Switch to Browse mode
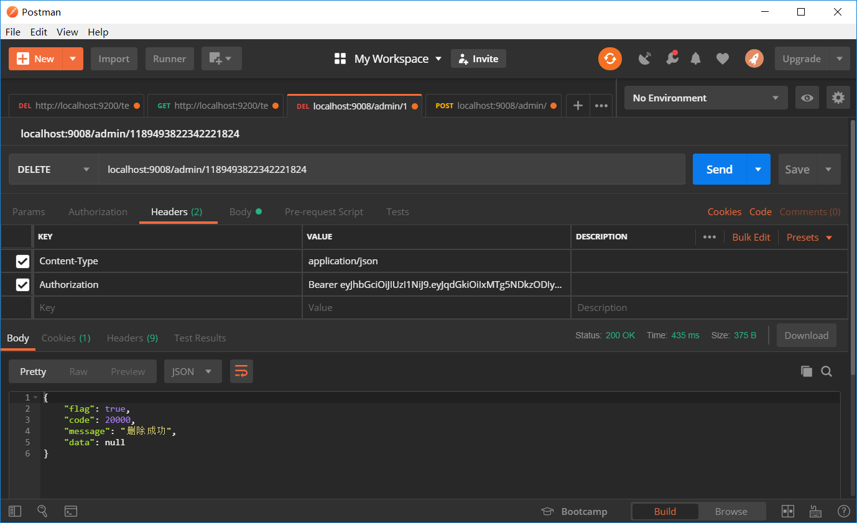This screenshot has height=523, width=857. tap(731, 511)
